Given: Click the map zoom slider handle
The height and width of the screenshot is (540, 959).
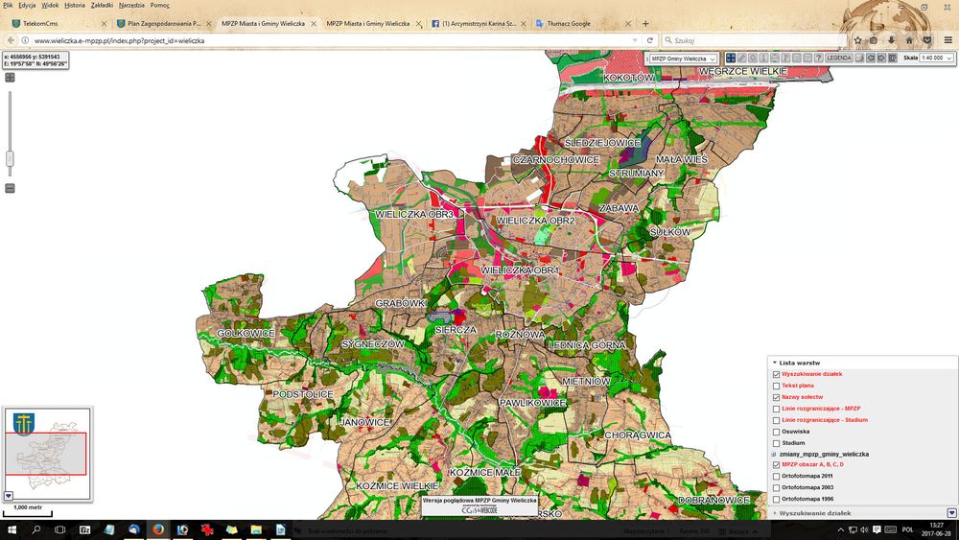Looking at the screenshot, I should click(x=10, y=159).
